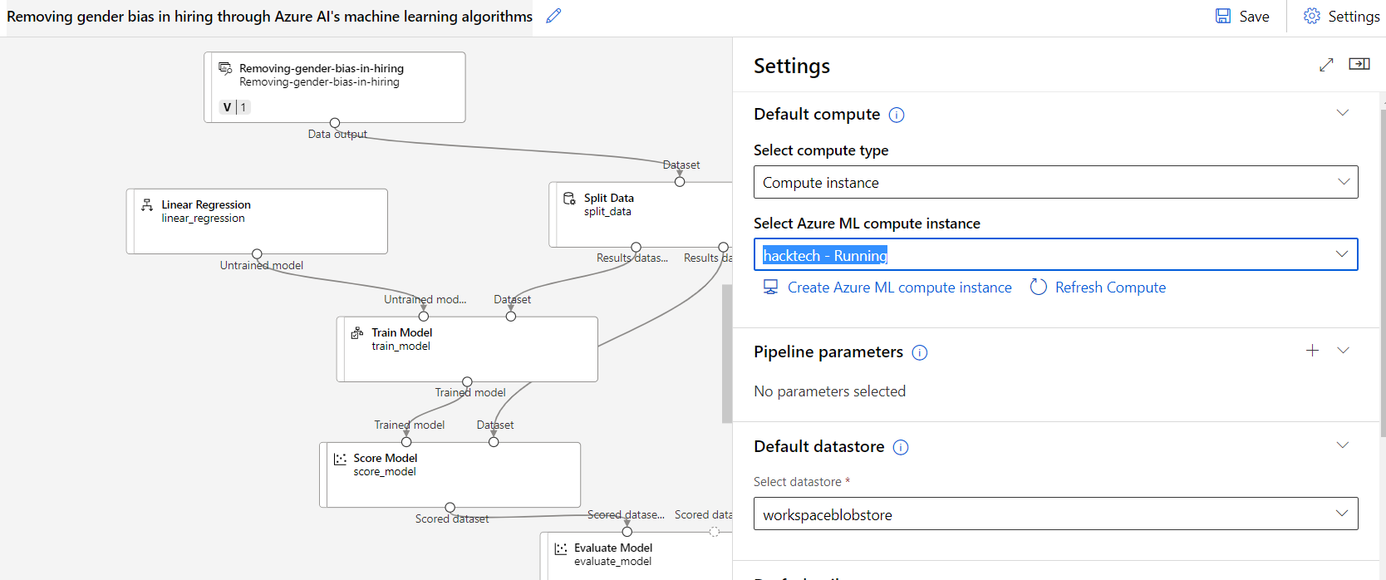
Task: Open the workspaceblobstore datastore dropdown
Action: [x=1055, y=514]
